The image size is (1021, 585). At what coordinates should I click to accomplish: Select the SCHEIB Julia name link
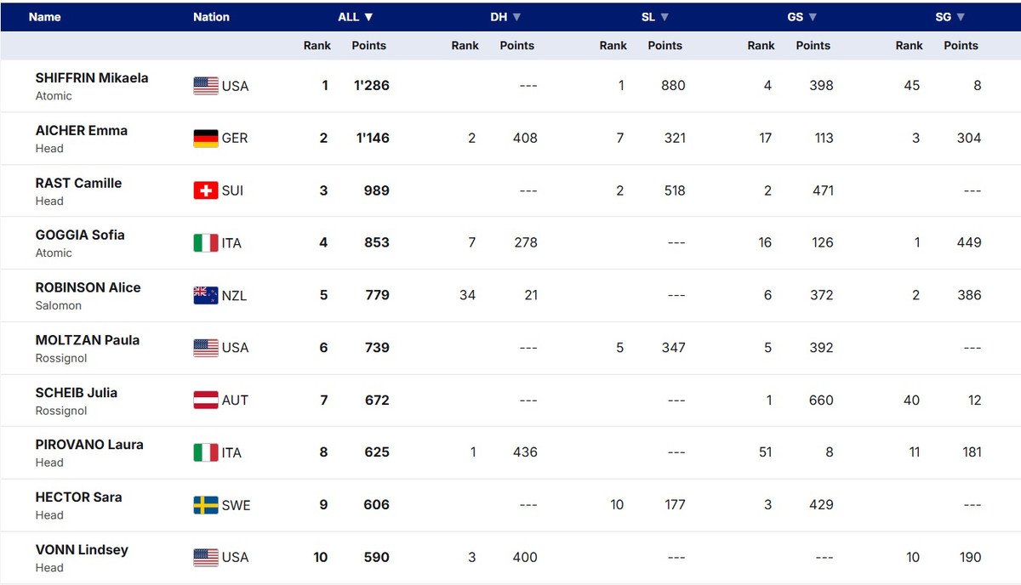[77, 393]
